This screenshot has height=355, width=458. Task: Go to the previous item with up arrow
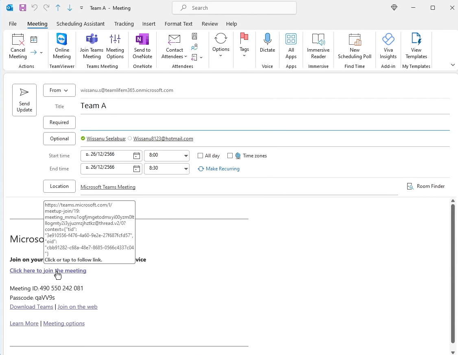(x=58, y=8)
